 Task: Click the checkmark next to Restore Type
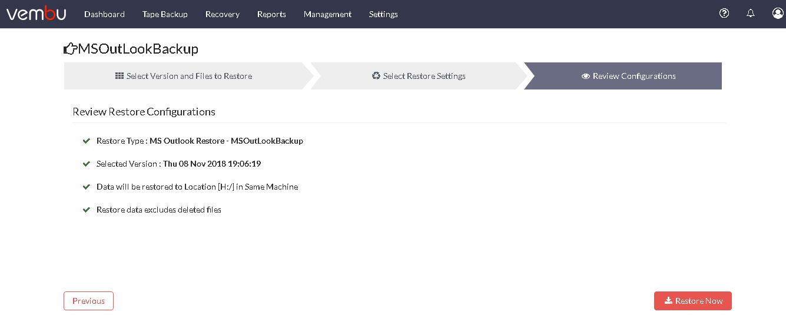pyautogui.click(x=87, y=141)
